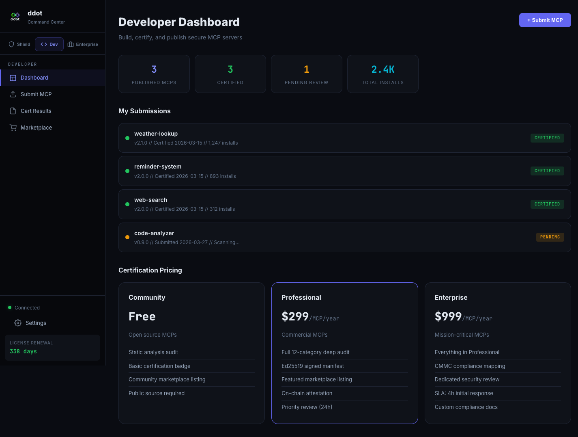This screenshot has height=437, width=578.
Task: Click the License Renewal card
Action: click(52, 347)
